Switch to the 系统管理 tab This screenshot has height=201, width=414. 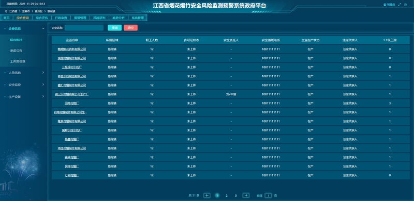click(138, 18)
